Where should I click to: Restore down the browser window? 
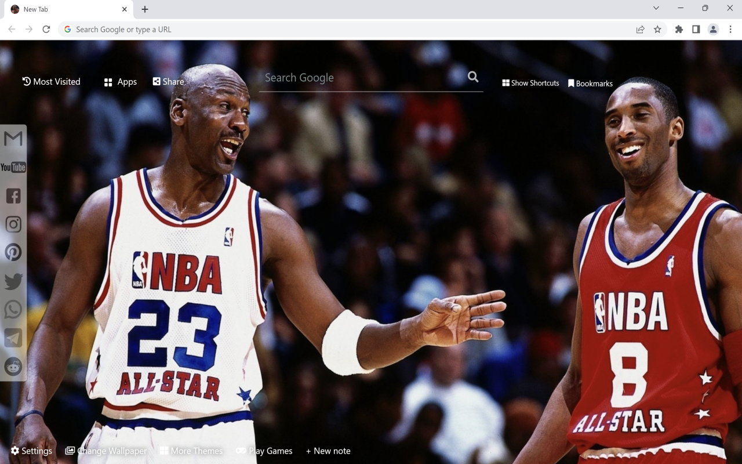(705, 8)
